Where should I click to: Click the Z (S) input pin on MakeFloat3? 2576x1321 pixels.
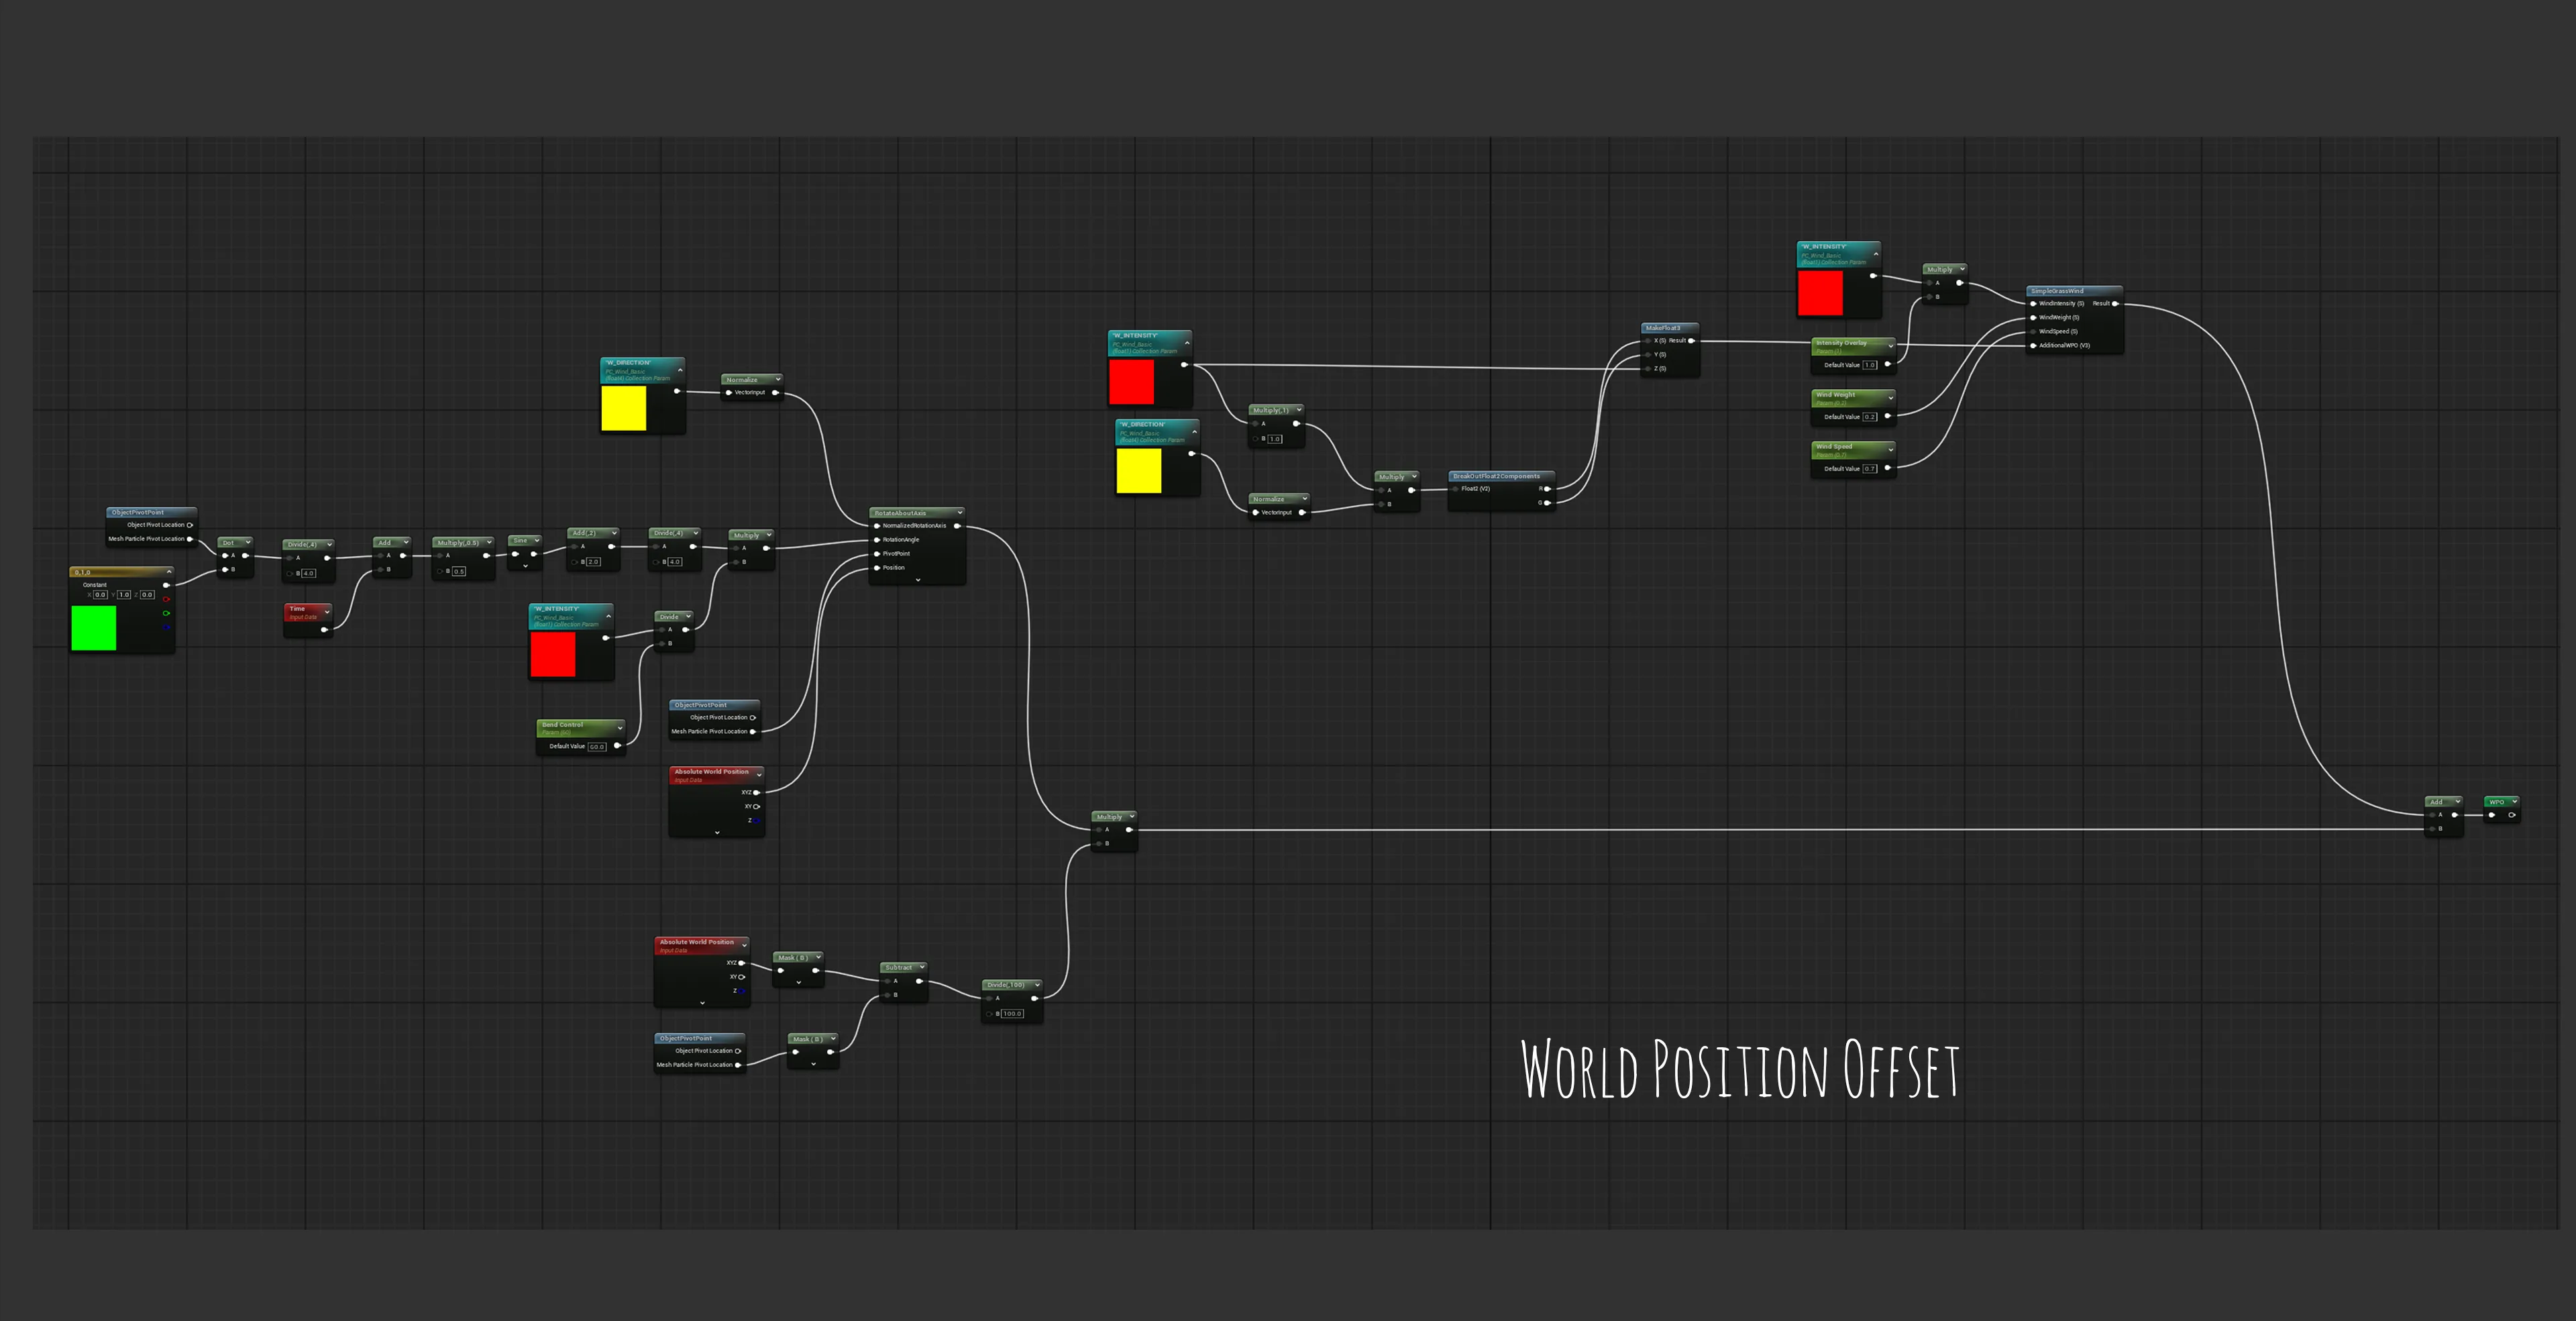[x=1648, y=369]
